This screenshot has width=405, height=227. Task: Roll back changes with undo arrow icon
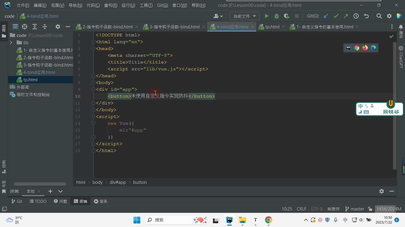pyautogui.click(x=366, y=16)
